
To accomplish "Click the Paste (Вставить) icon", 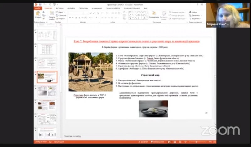I will pos(38,14).
